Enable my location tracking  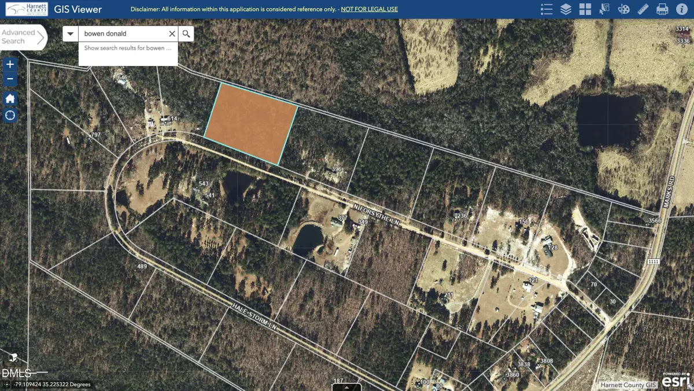tap(10, 116)
